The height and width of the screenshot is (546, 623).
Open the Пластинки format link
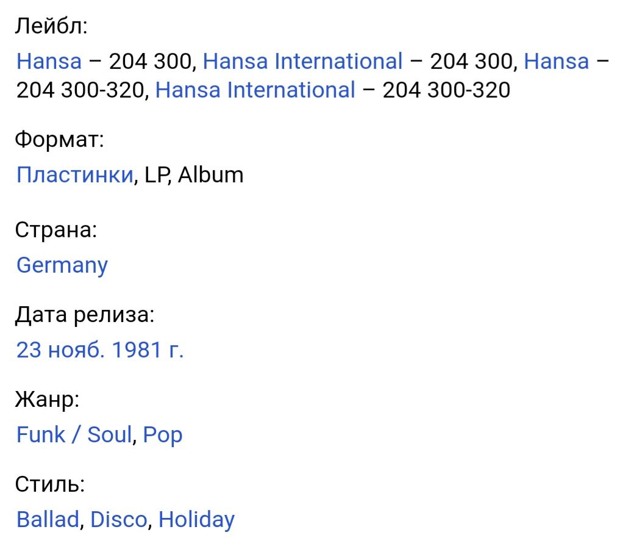[x=75, y=175]
